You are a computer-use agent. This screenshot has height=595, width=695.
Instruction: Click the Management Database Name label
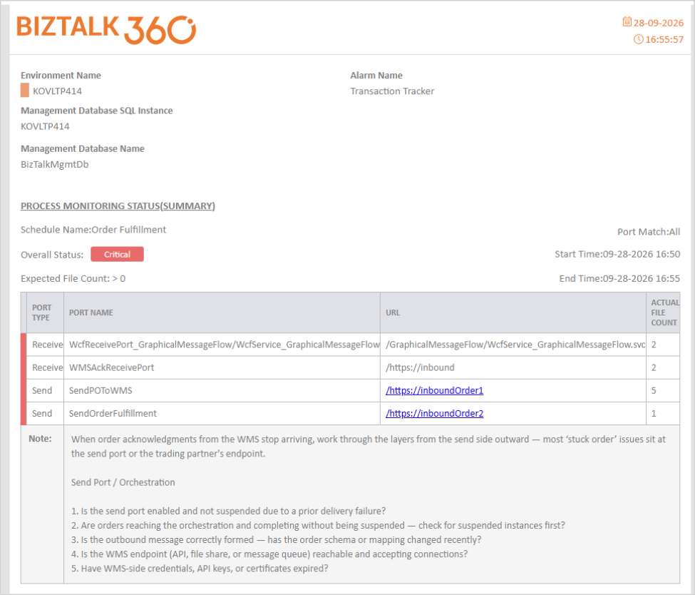point(83,148)
